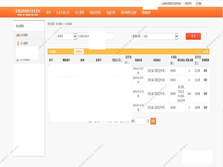Click the 出险地点 column header

pyautogui.click(x=157, y=60)
